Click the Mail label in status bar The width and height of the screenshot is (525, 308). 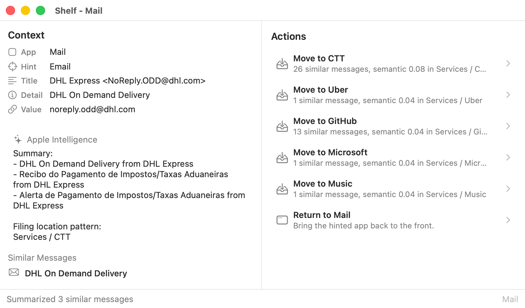tap(510, 299)
